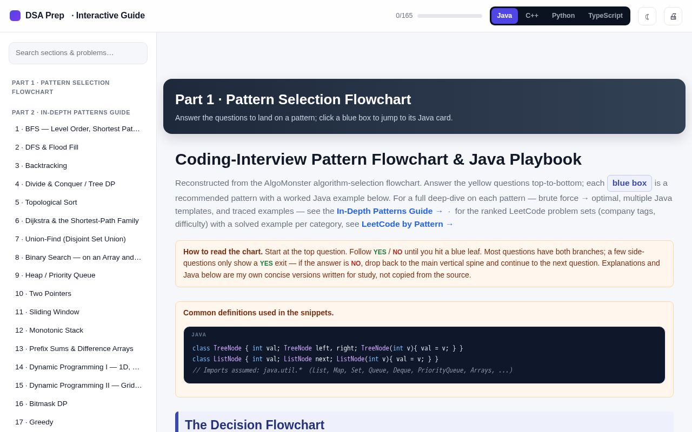The image size is (692, 432).
Task: Switch to the Python language tab
Action: tap(563, 16)
